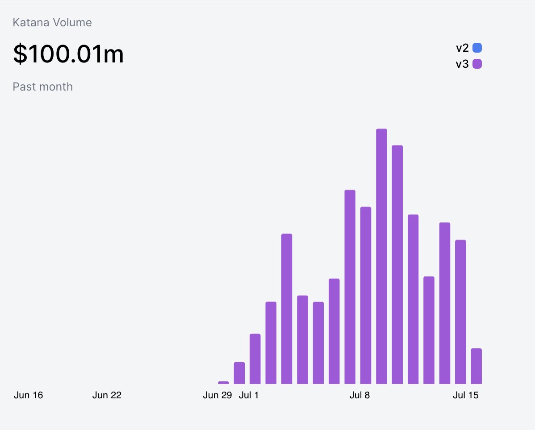
Task: Click the $100.01m total value
Action: tap(68, 54)
